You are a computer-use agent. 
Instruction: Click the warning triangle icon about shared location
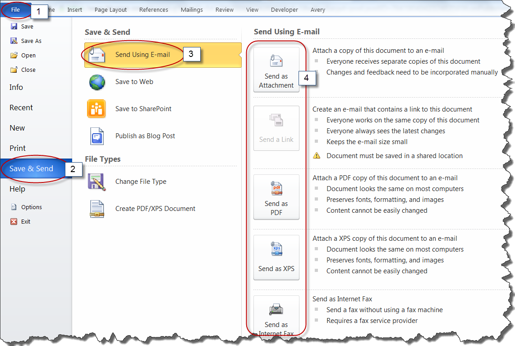tap(317, 155)
